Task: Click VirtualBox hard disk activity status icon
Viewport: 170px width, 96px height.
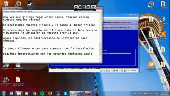Action: coord(101,71)
